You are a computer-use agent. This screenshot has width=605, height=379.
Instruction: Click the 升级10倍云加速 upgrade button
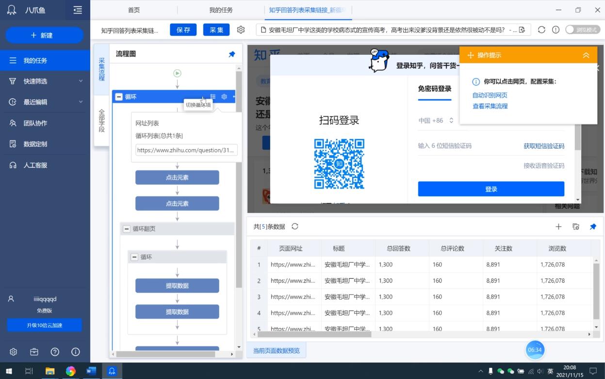point(45,325)
